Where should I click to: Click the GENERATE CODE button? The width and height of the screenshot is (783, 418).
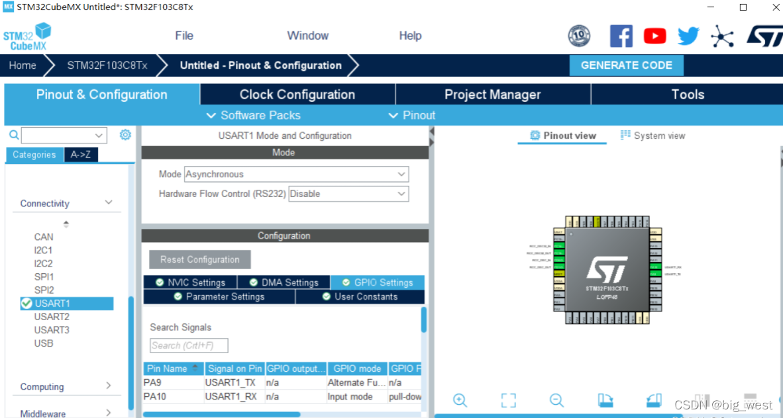626,65
